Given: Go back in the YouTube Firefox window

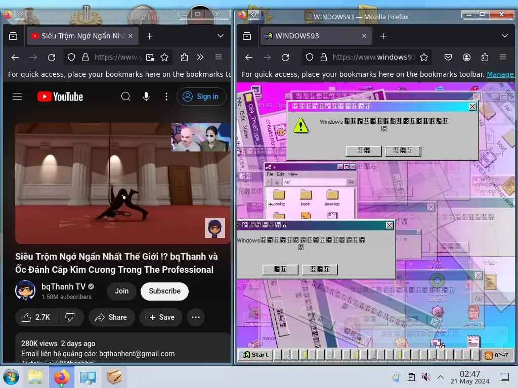Looking at the screenshot, I should 15,58.
